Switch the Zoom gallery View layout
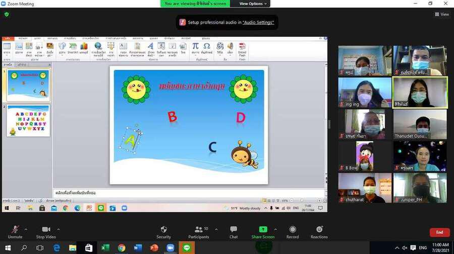This screenshot has height=254, width=454. (x=442, y=15)
